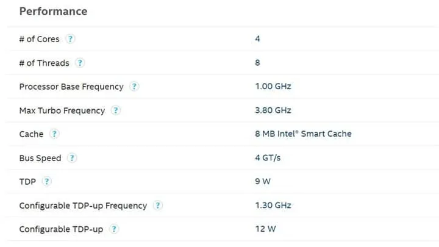Image resolution: width=439 pixels, height=247 pixels.
Task: Click the question mark beside Configurable TDP-up
Action: [113, 229]
